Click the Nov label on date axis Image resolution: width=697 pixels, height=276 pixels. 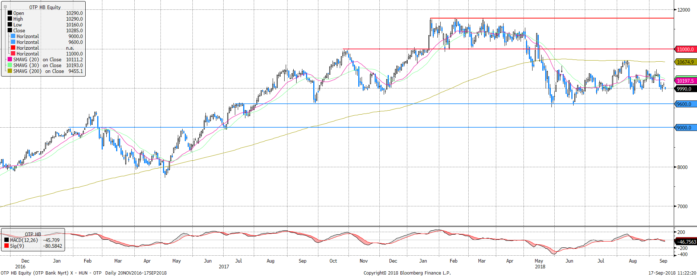[363, 261]
